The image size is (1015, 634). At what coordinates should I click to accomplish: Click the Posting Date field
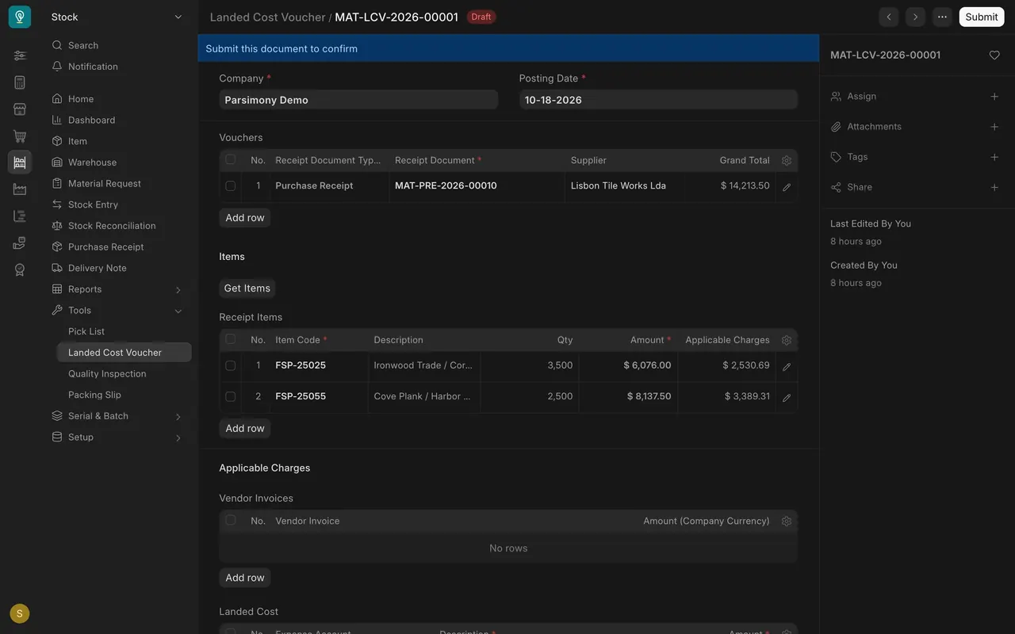658,100
